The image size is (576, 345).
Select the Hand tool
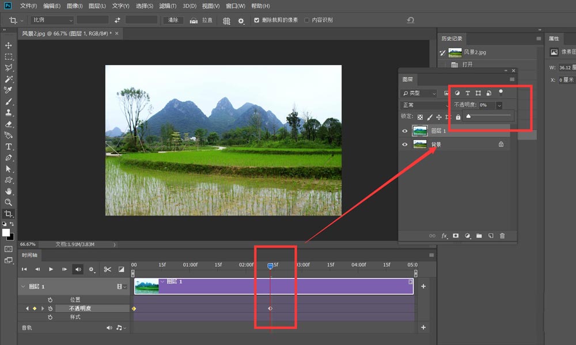8,191
